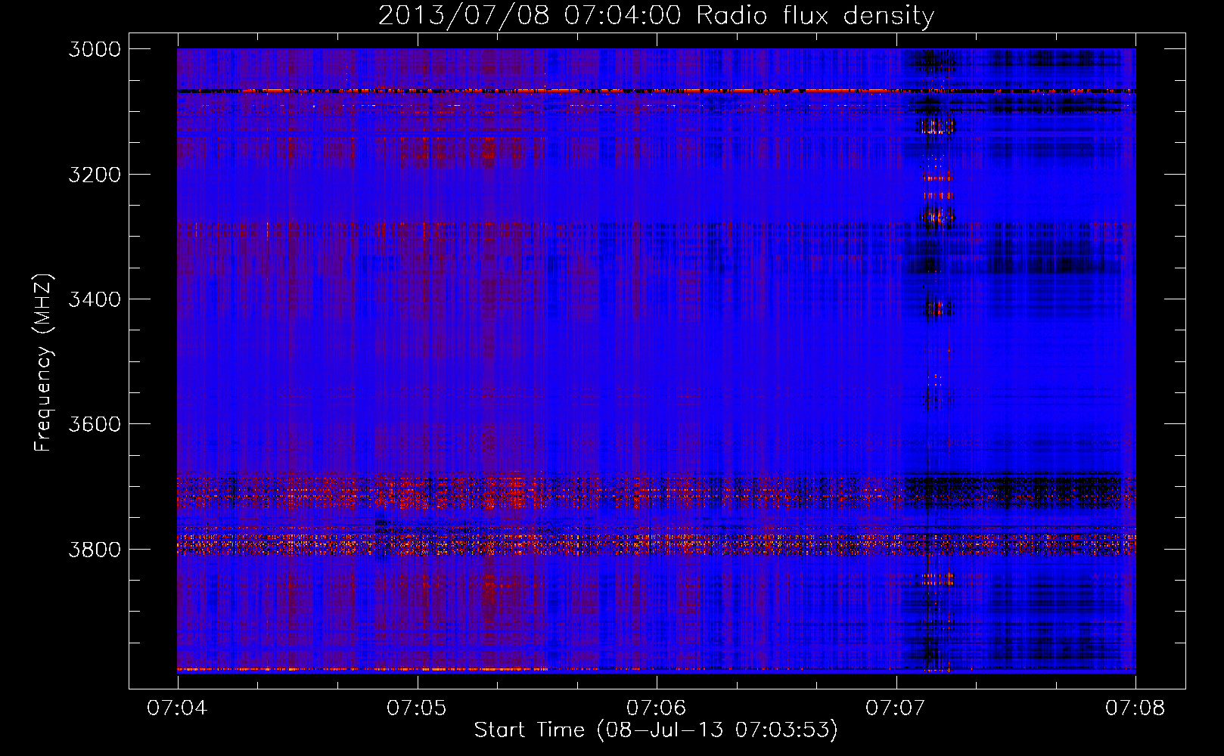
Task: Click the 07:07 time axis label
Action: tap(896, 708)
